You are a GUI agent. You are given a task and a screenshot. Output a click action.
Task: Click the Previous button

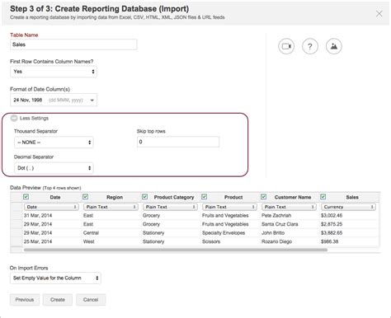coord(25,300)
